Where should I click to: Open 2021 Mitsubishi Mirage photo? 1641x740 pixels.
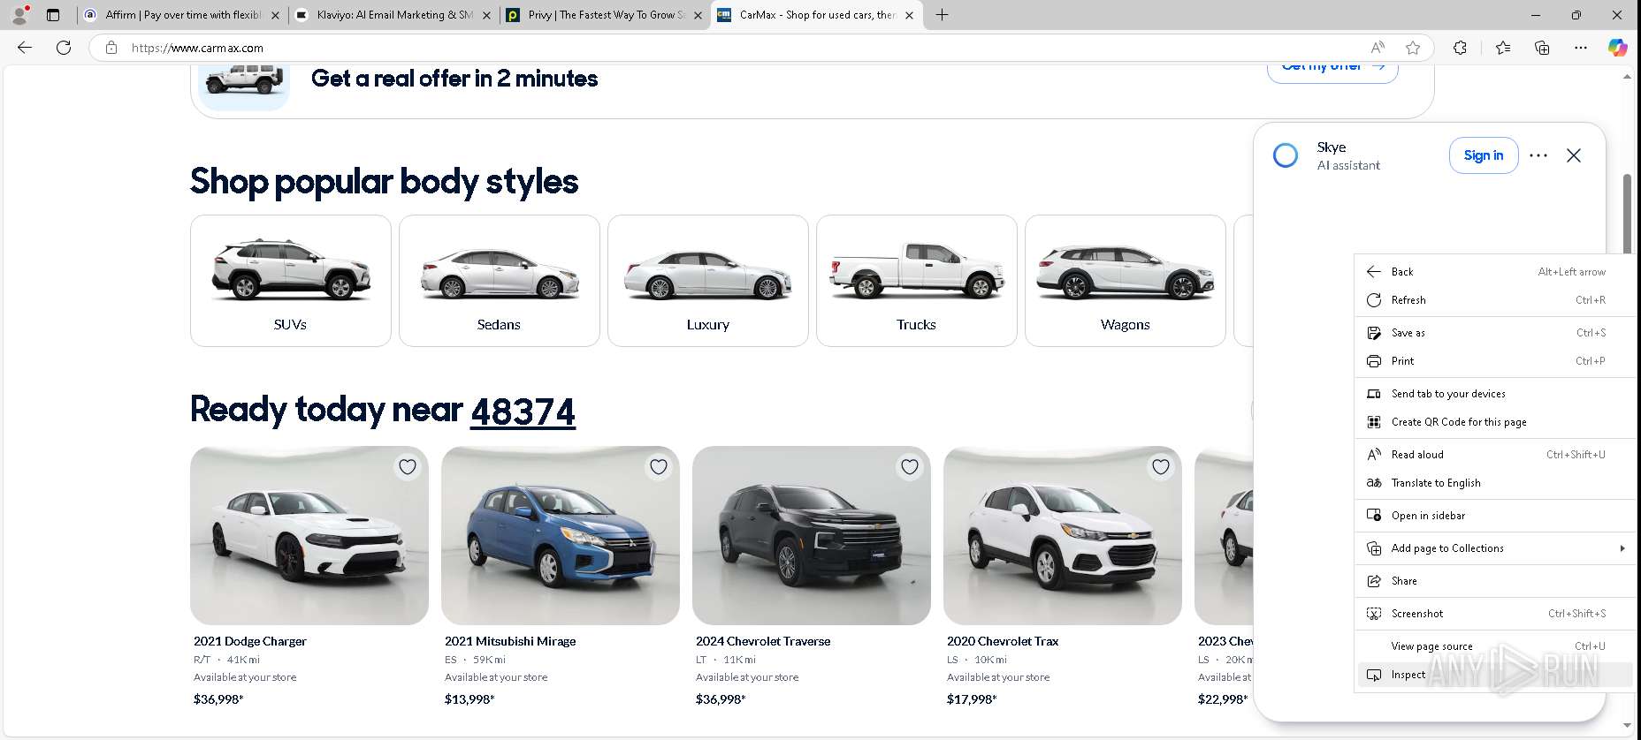point(561,535)
